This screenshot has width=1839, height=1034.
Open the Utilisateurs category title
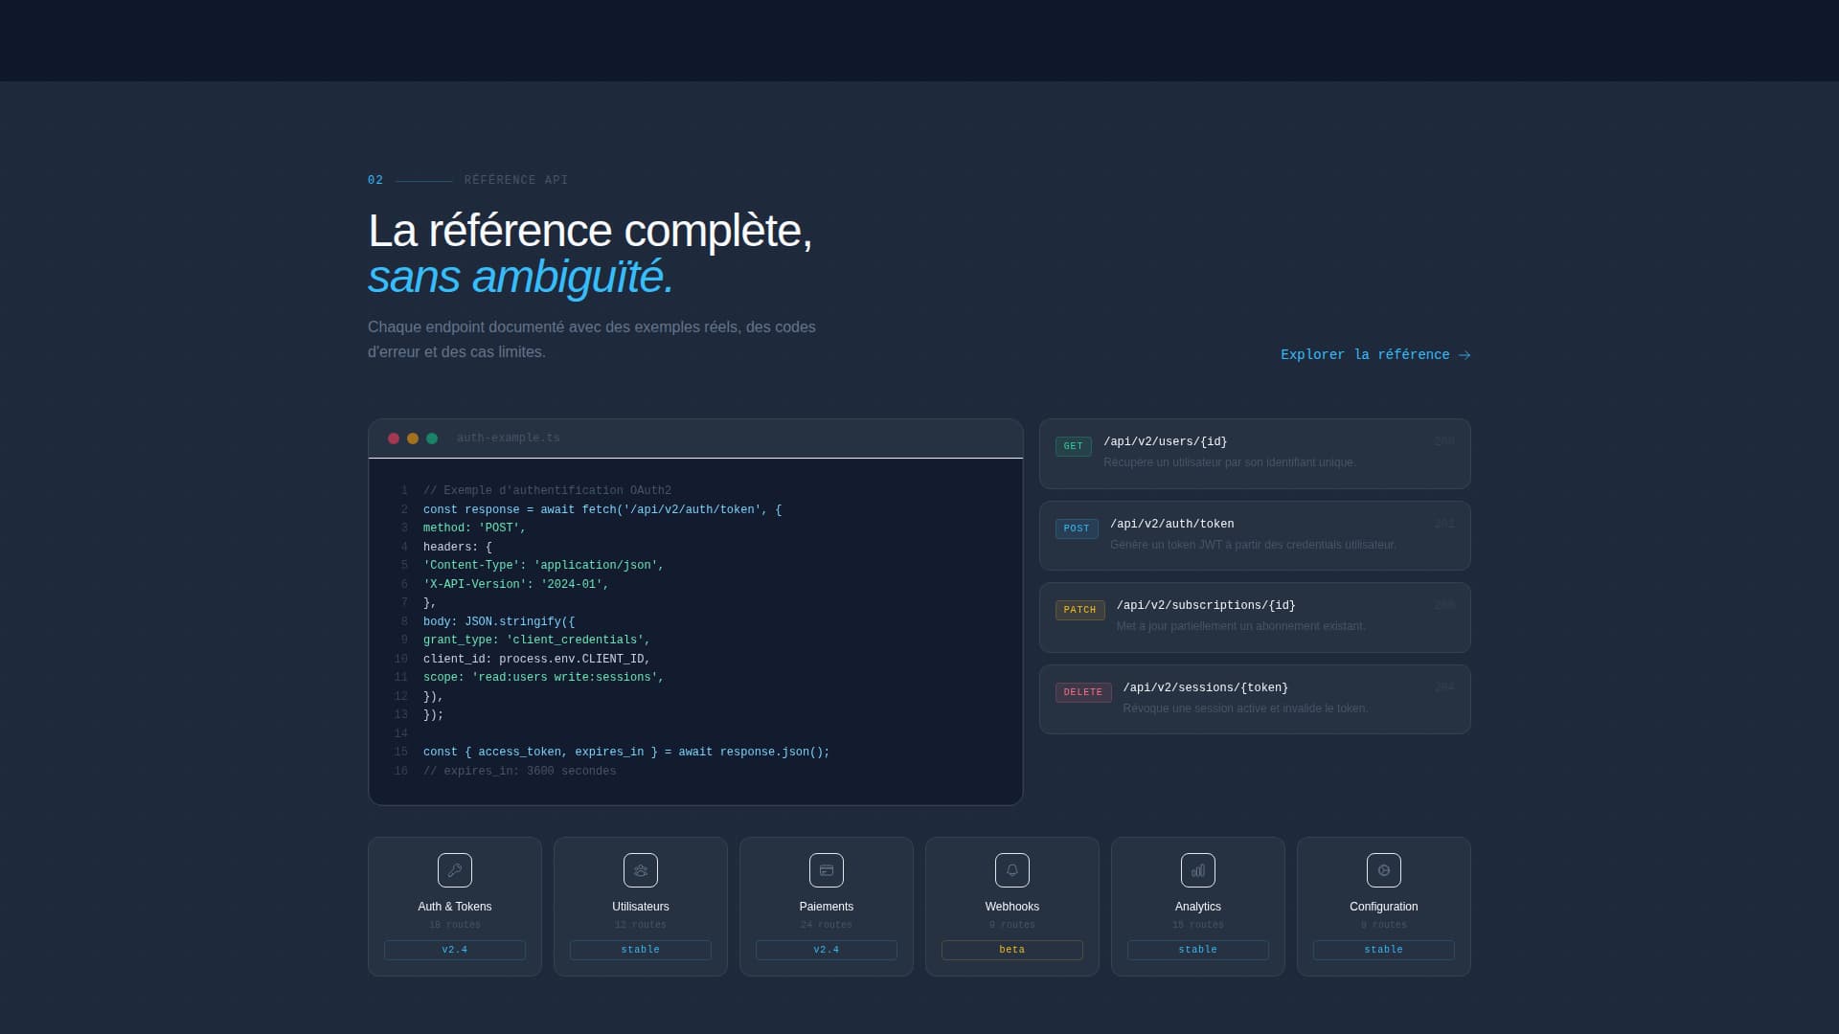pos(641,907)
